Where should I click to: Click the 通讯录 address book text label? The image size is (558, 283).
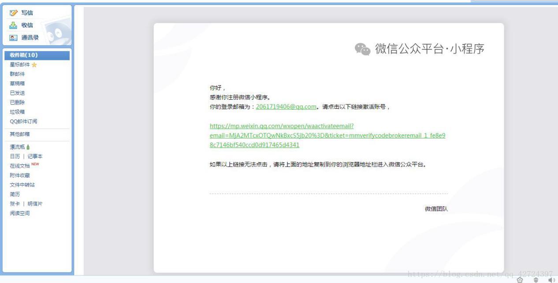tap(30, 38)
